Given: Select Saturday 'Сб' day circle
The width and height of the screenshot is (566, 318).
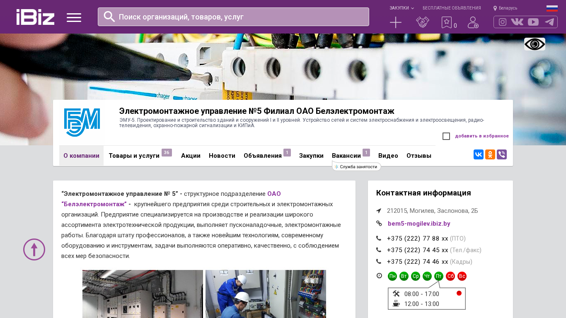Looking at the screenshot, I should [450, 276].
